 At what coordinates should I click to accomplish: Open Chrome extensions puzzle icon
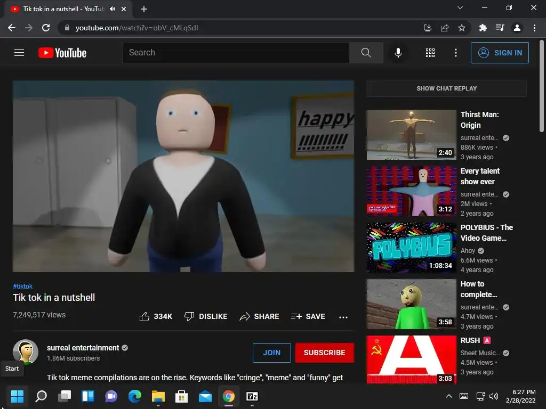(483, 28)
